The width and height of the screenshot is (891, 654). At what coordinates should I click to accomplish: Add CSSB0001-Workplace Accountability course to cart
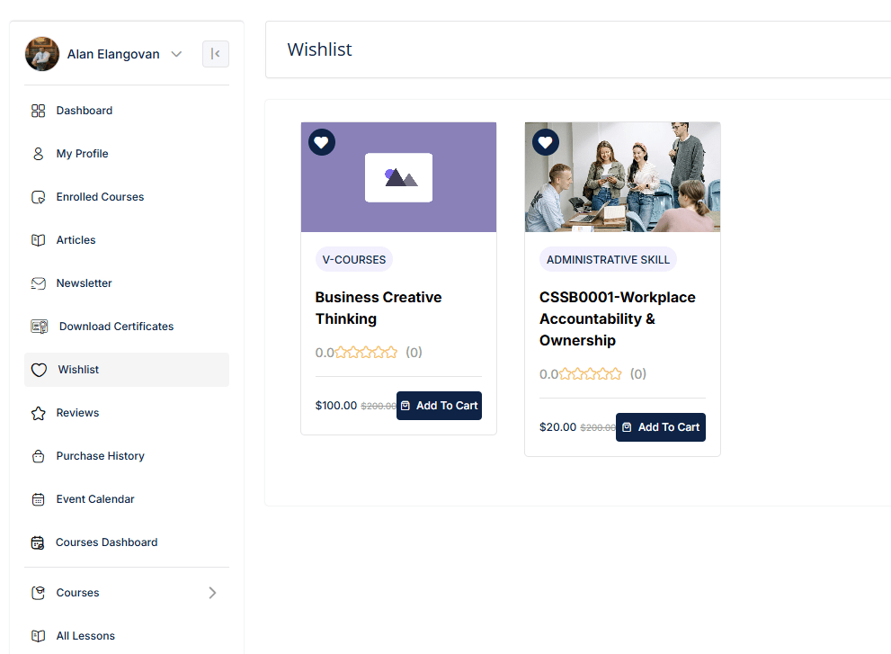(x=661, y=427)
